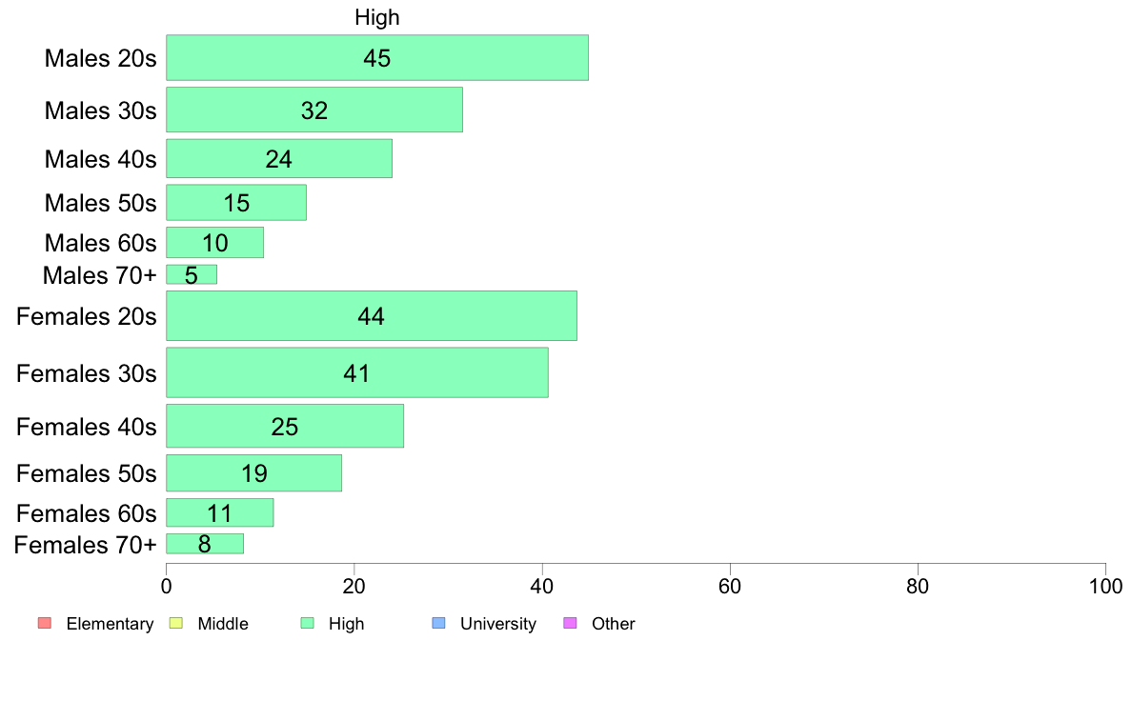Click the Females 70+ bar labeled 8
This screenshot has width=1132, height=701.
point(205,544)
